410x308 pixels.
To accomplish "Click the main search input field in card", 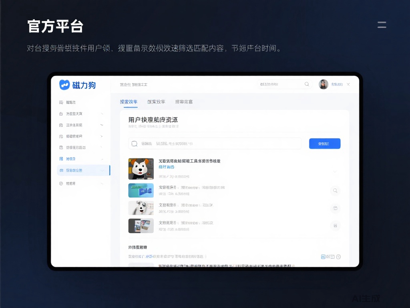I will pos(216,144).
